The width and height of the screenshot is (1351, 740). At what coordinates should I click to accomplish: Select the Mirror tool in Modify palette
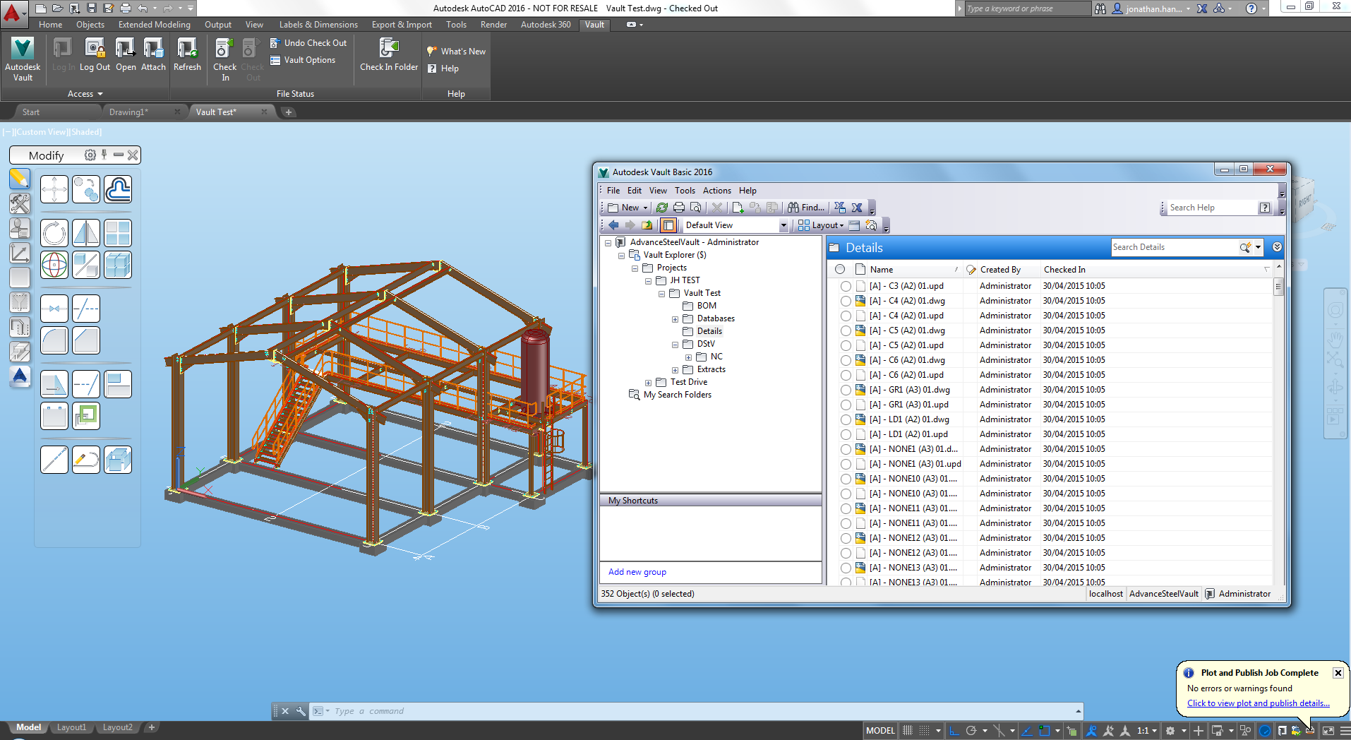click(x=86, y=233)
